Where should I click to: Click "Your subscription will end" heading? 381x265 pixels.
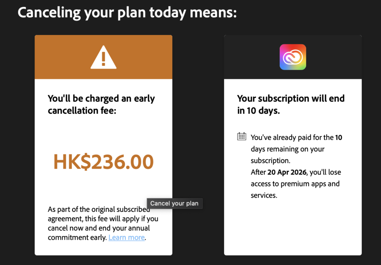click(x=291, y=99)
